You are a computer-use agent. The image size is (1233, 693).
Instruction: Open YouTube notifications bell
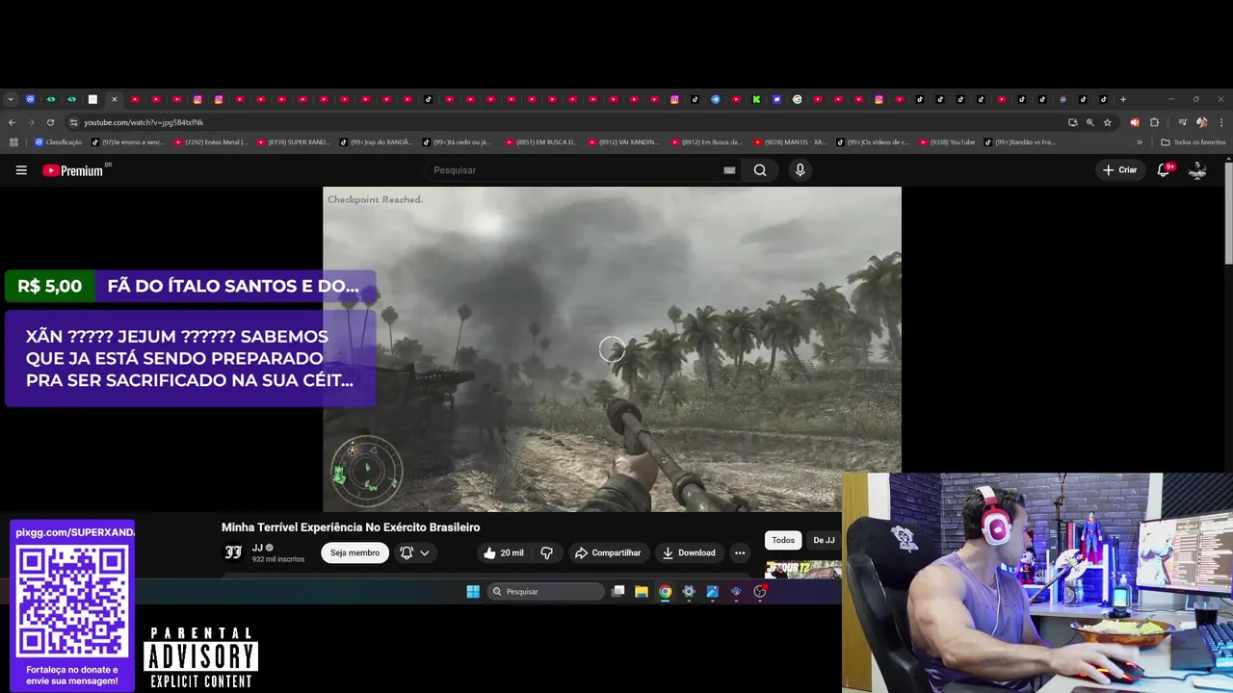pyautogui.click(x=1164, y=170)
